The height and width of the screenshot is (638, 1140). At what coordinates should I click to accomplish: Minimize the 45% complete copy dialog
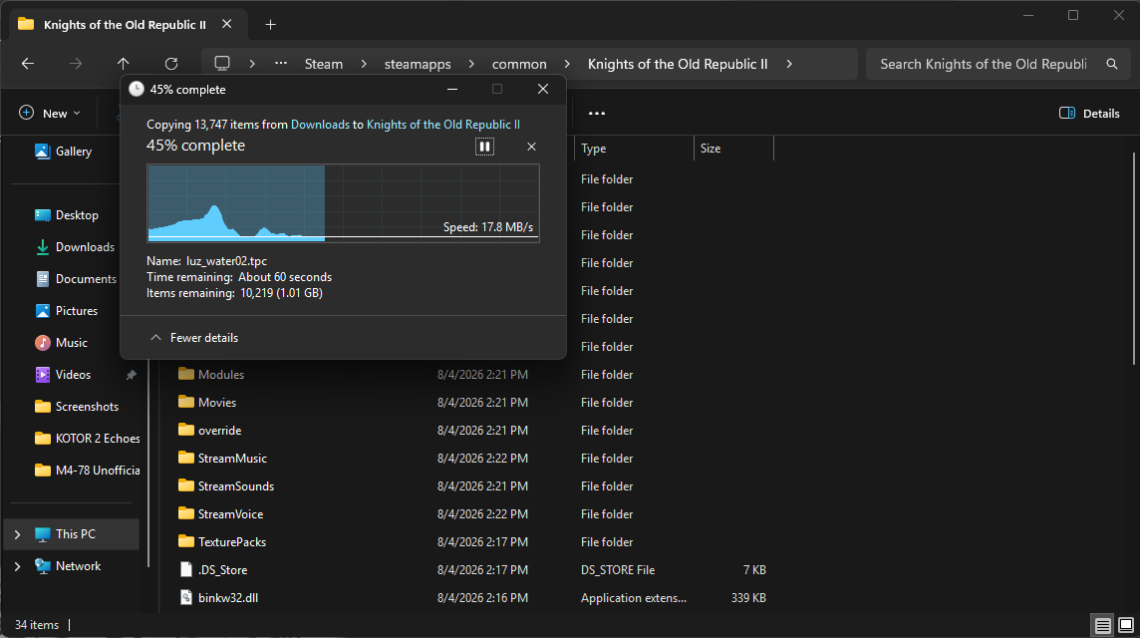pos(452,89)
